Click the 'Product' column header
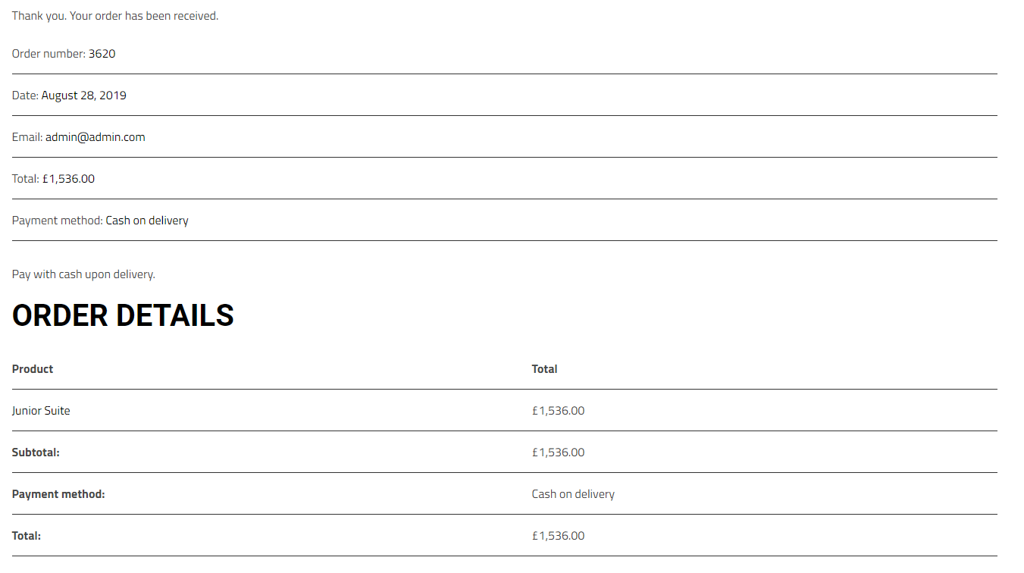This screenshot has height=573, width=1024. click(33, 369)
